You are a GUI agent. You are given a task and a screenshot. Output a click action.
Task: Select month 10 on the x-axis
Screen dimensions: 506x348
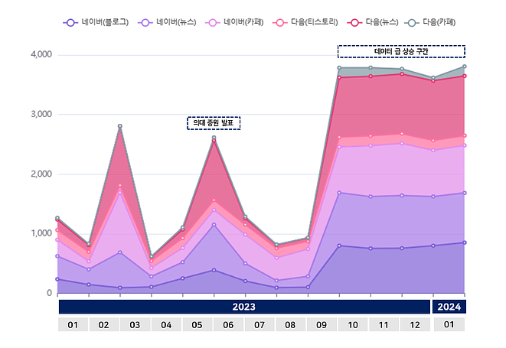click(354, 325)
